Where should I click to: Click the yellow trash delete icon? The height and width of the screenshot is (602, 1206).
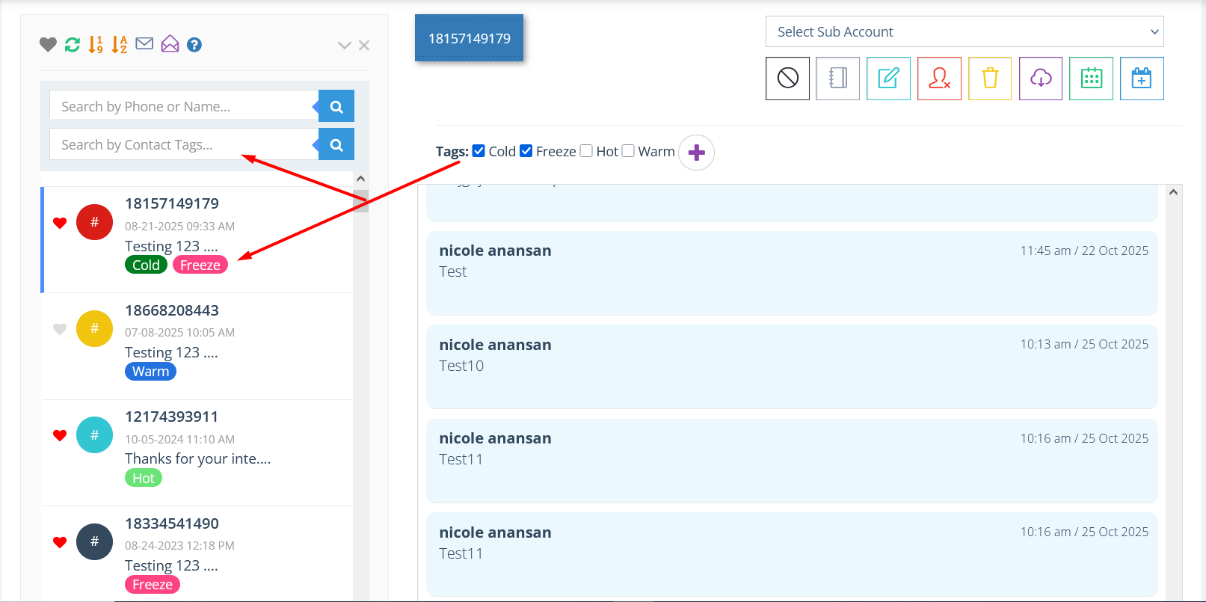pyautogui.click(x=989, y=79)
